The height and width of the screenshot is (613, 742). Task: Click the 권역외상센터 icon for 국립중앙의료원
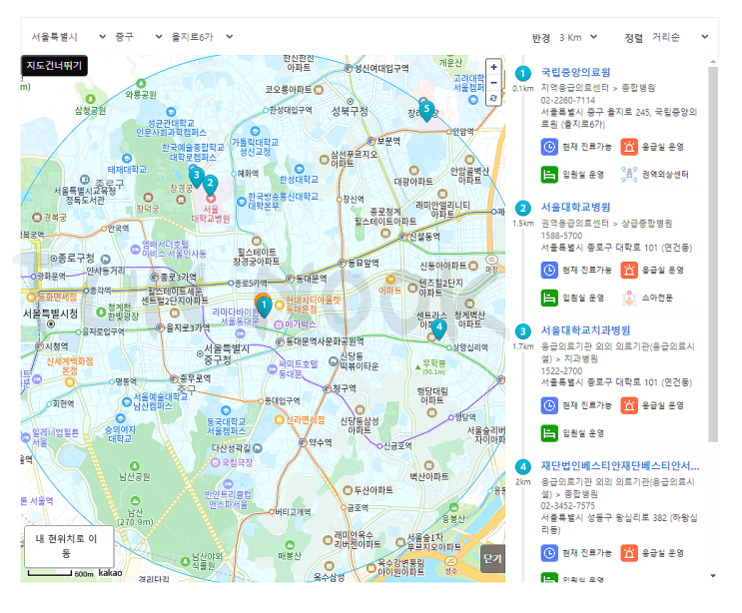[x=629, y=175]
